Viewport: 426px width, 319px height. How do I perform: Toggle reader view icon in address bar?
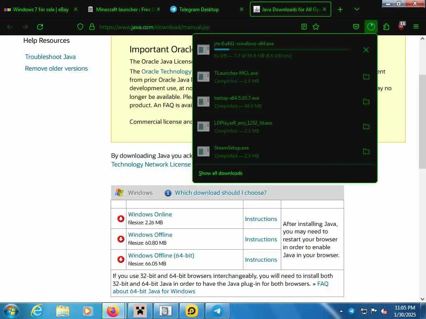tap(304, 27)
